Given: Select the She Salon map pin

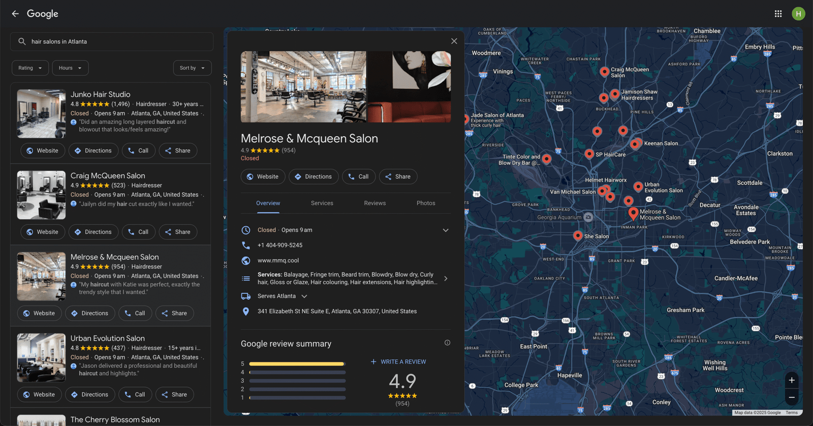Looking at the screenshot, I should pyautogui.click(x=578, y=235).
